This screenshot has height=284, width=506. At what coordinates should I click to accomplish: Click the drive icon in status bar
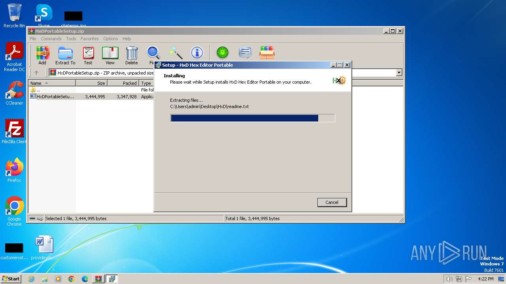coord(32,219)
